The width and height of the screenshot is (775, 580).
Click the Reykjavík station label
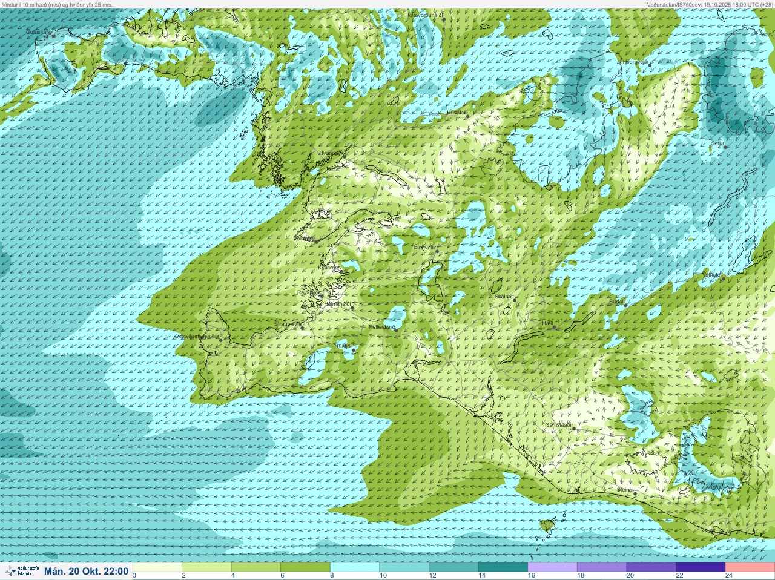(308, 292)
